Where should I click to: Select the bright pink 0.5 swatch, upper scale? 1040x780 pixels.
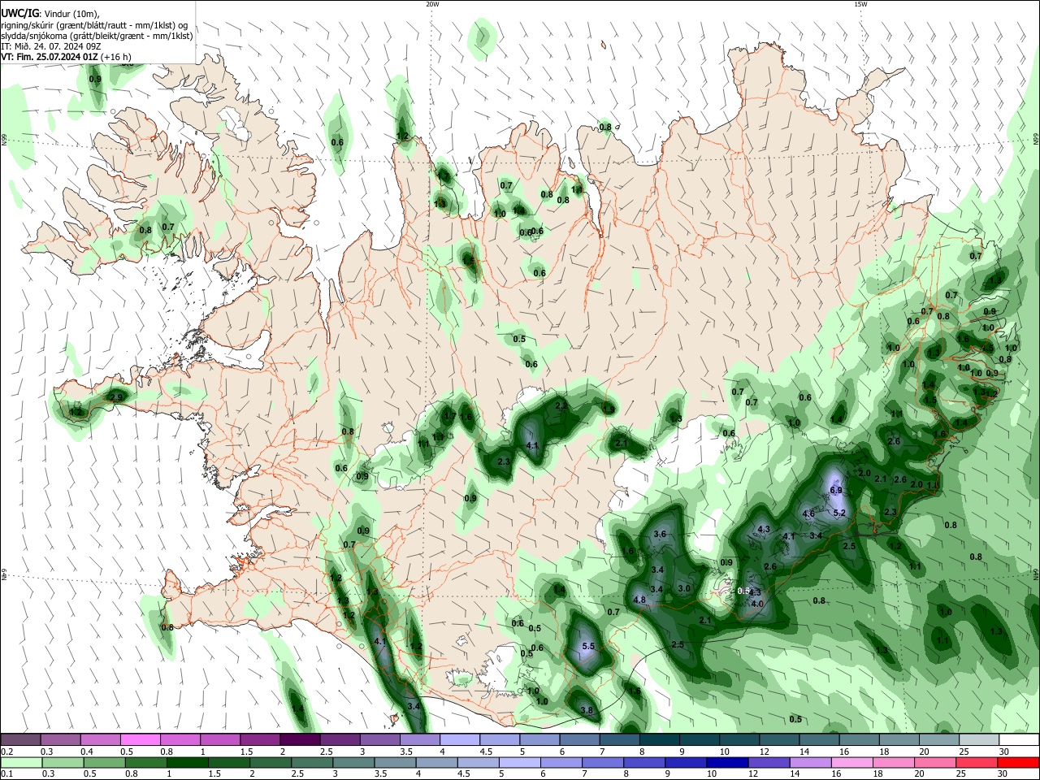click(140, 739)
